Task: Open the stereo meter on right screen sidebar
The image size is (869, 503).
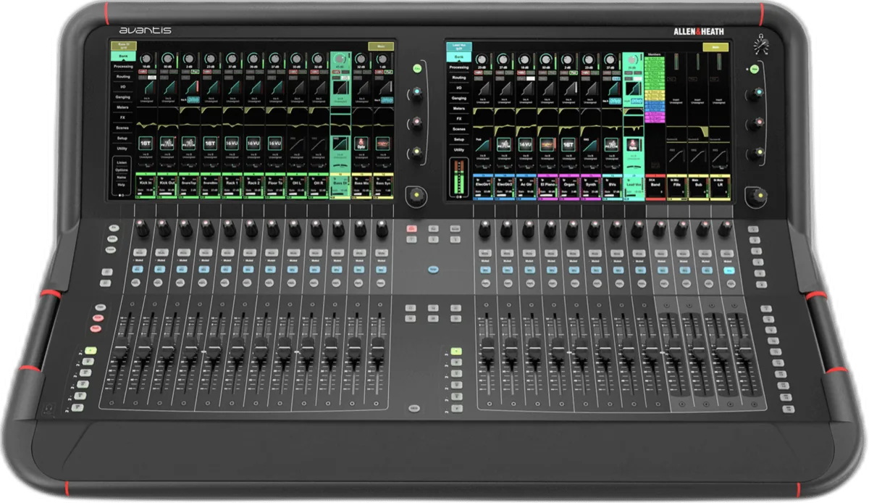Action: [459, 177]
